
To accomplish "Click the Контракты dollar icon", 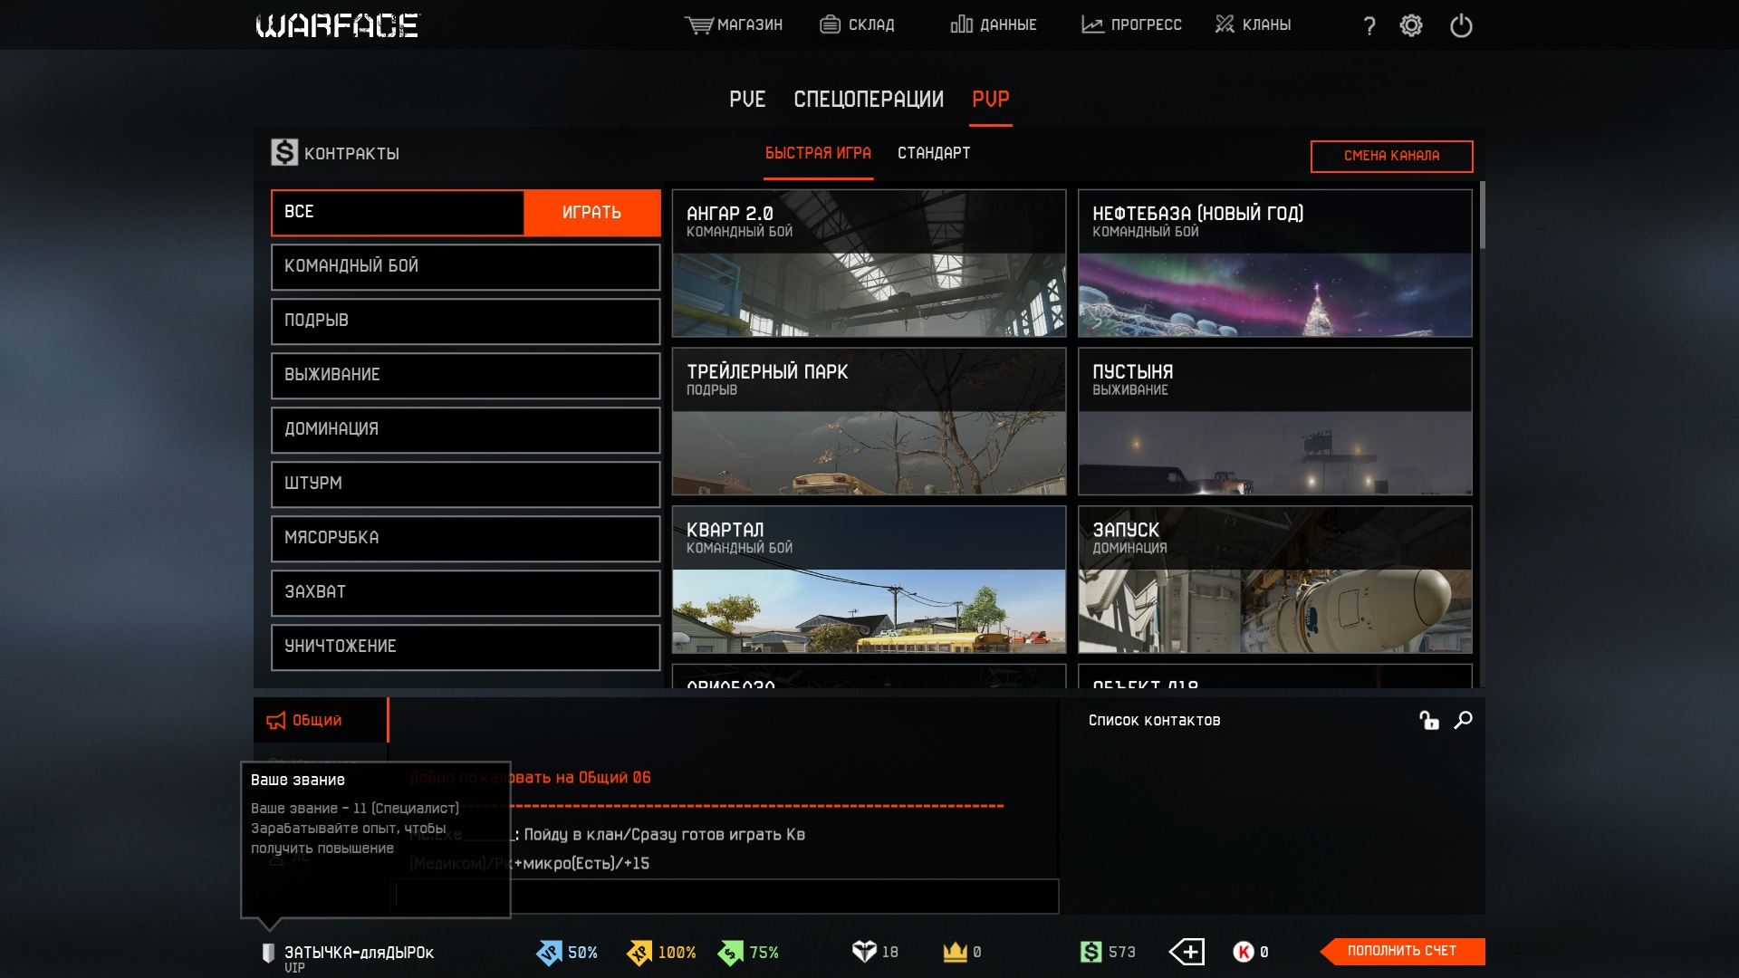I will pyautogui.click(x=284, y=152).
